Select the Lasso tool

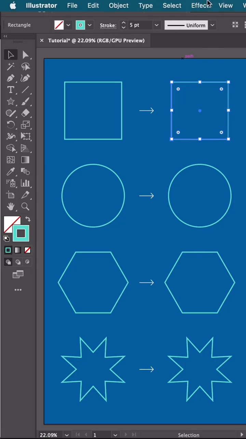(x=25, y=67)
